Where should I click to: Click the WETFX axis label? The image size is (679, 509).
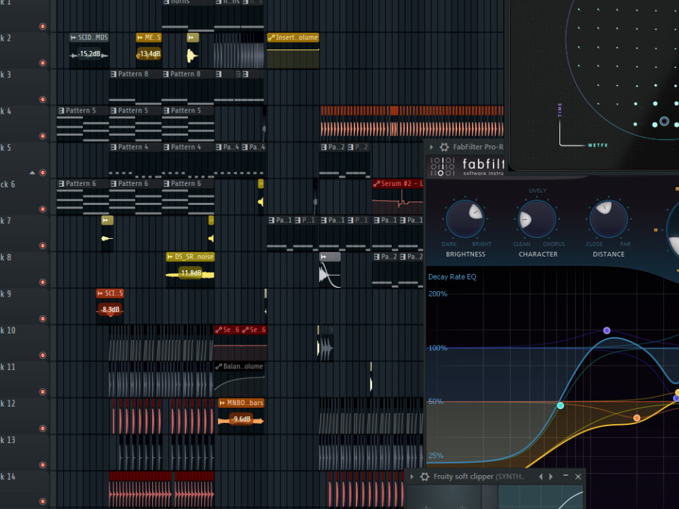598,145
